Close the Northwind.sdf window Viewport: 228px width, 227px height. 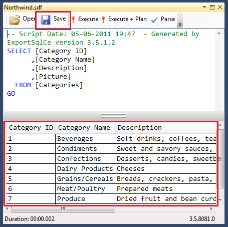[x=220, y=7]
